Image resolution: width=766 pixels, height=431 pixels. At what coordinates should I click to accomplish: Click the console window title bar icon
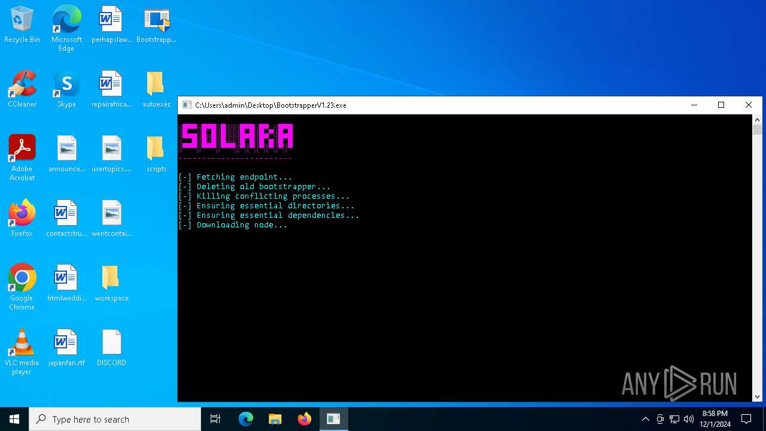187,105
